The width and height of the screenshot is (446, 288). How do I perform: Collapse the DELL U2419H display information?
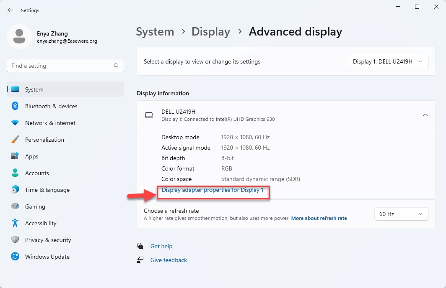point(425,115)
